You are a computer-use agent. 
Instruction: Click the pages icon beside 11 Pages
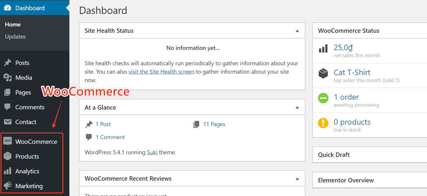(x=197, y=124)
